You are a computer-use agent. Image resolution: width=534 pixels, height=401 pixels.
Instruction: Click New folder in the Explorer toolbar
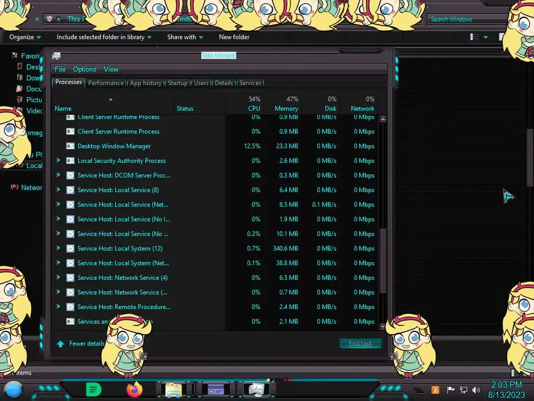[x=234, y=37]
